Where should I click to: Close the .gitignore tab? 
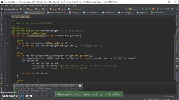(148, 12)
